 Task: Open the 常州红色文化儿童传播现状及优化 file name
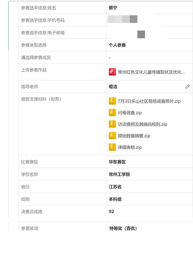point(151,72)
